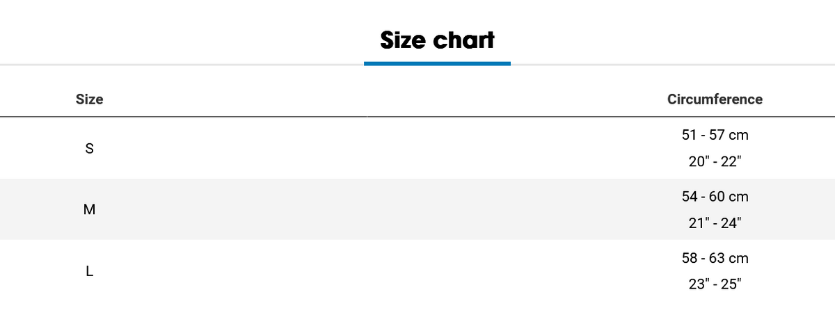The width and height of the screenshot is (835, 315).
Task: Click the word "Size" in the heading
Action: [x=402, y=40]
